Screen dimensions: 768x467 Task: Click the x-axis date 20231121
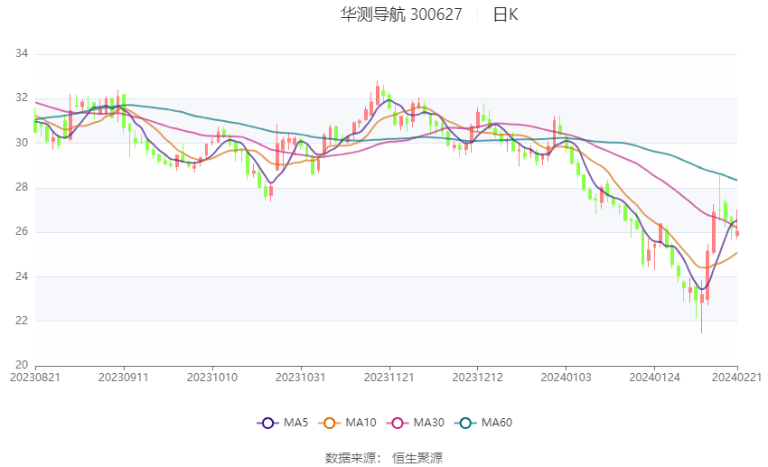pyautogui.click(x=389, y=378)
